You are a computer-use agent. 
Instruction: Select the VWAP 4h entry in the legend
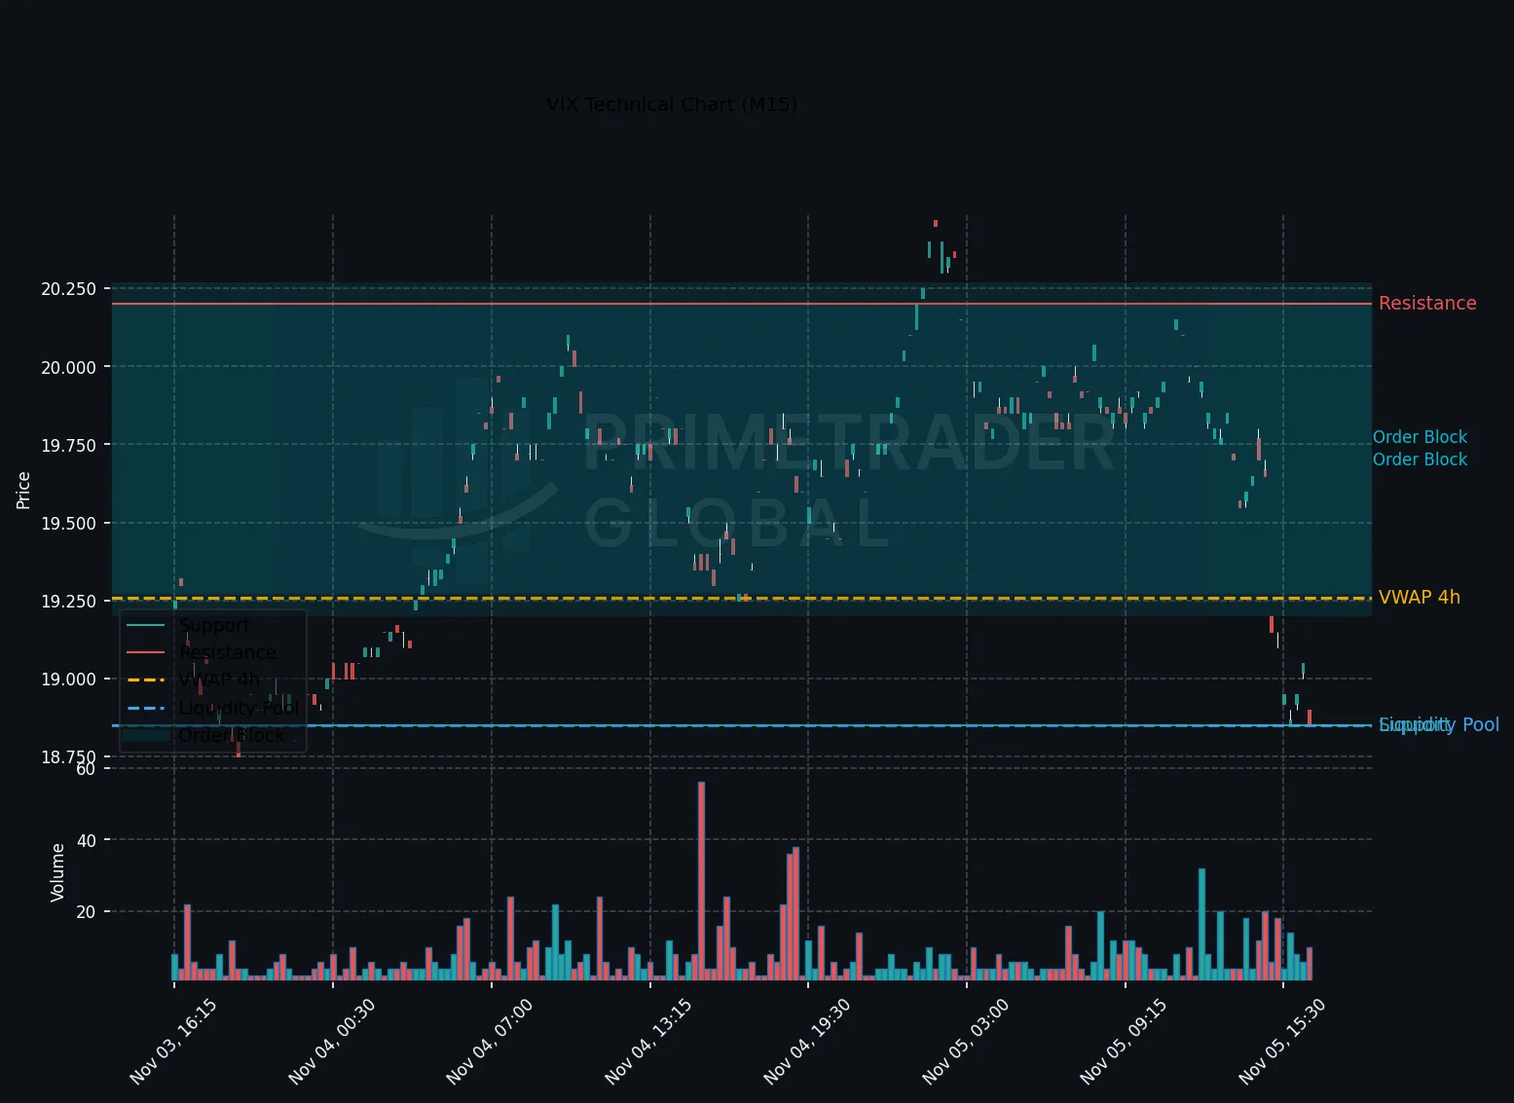coord(220,680)
